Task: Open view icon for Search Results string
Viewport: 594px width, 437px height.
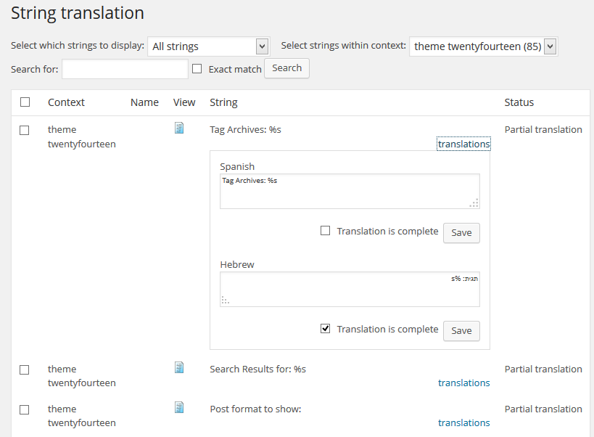Action: click(179, 367)
